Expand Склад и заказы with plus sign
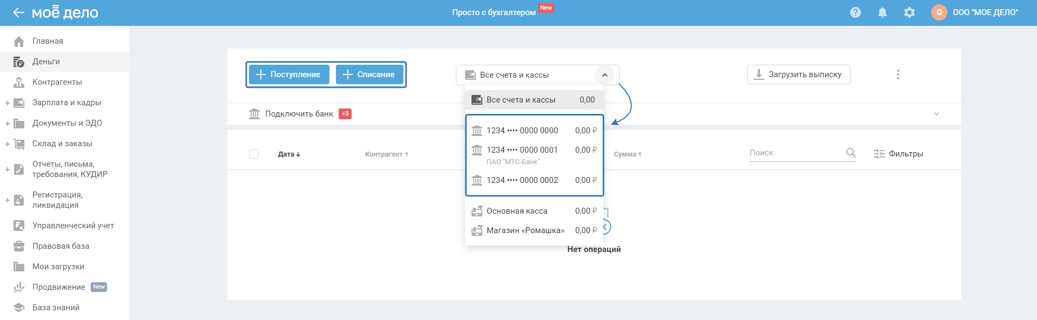Screen dimensions: 1037x320 pyautogui.click(x=8, y=144)
